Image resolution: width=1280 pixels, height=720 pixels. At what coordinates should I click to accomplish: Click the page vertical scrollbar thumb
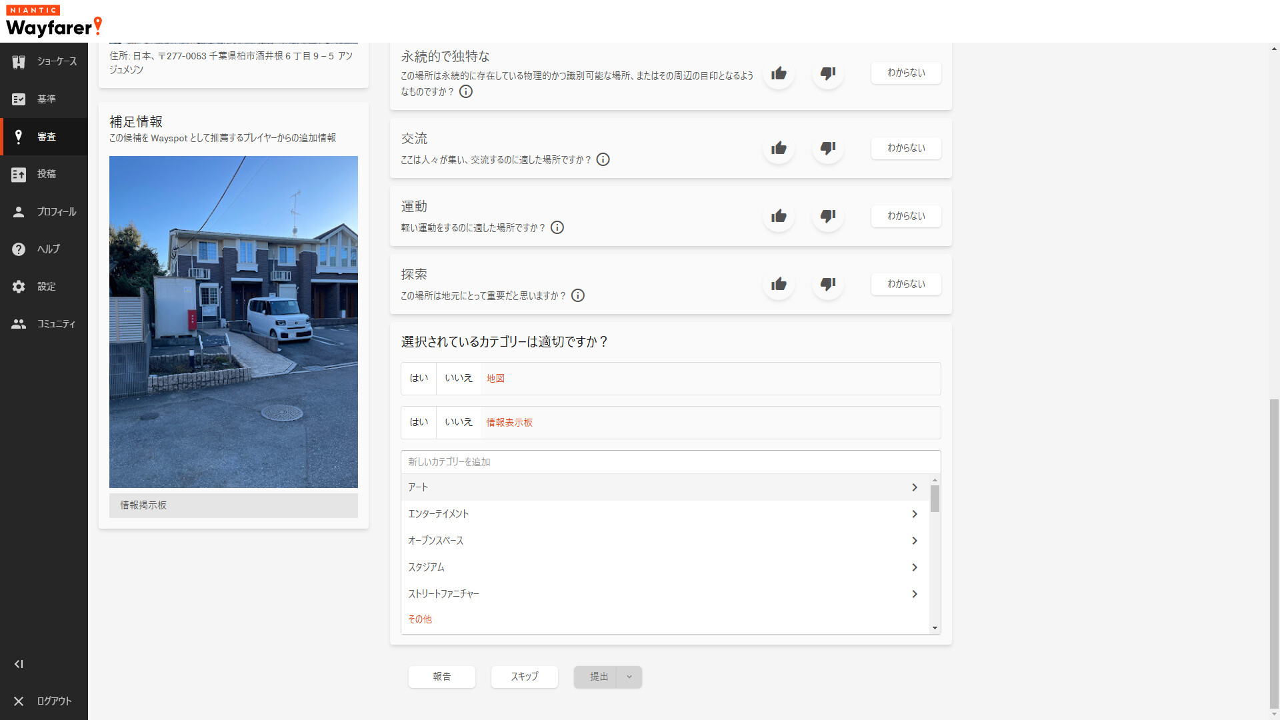(x=1274, y=555)
